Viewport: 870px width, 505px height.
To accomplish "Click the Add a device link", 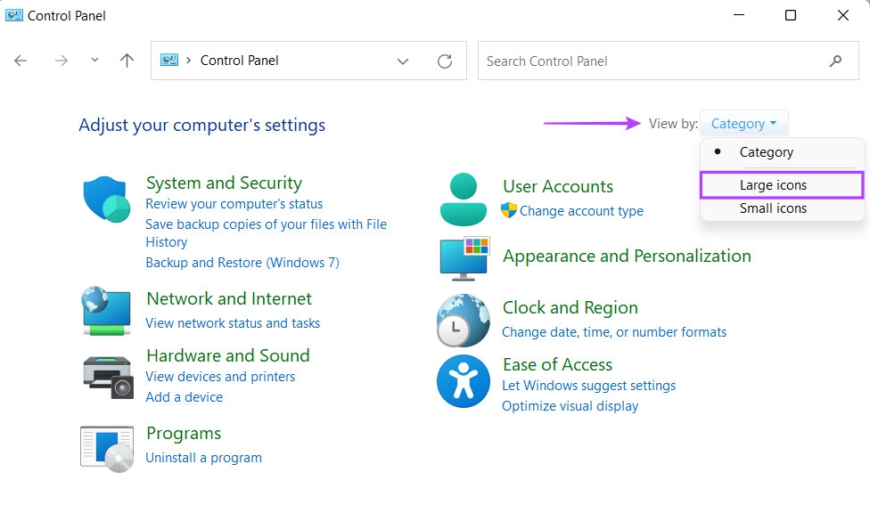I will (185, 397).
